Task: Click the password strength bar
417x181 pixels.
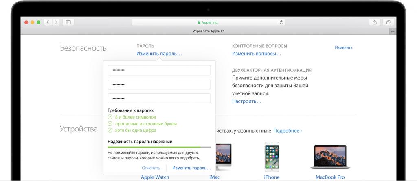Action: (159, 147)
